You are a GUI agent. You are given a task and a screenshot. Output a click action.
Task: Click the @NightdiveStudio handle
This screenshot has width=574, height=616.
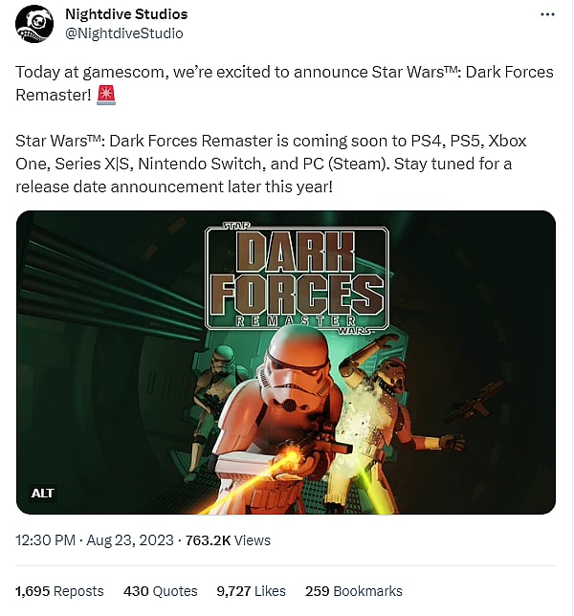tap(123, 33)
